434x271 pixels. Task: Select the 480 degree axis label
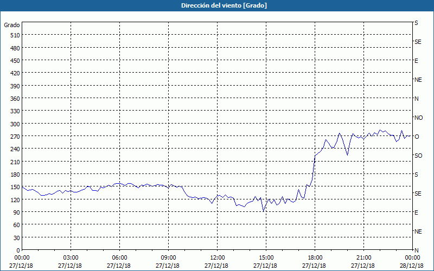point(15,48)
